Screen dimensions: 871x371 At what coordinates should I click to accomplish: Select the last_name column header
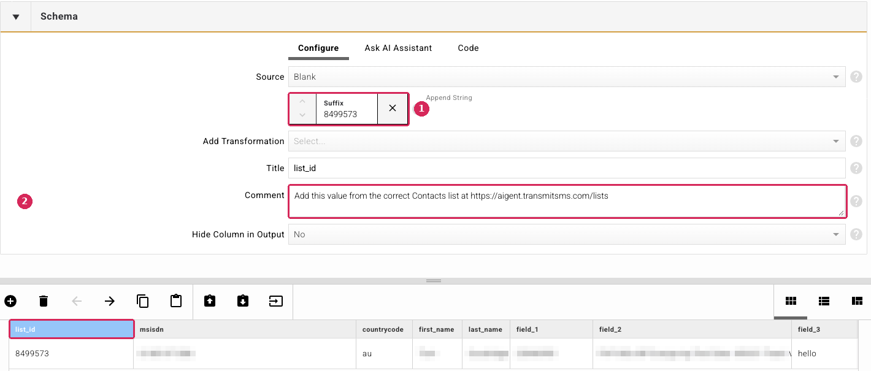pos(485,329)
